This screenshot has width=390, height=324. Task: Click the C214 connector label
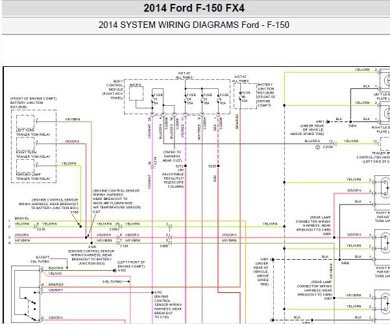click(155, 161)
